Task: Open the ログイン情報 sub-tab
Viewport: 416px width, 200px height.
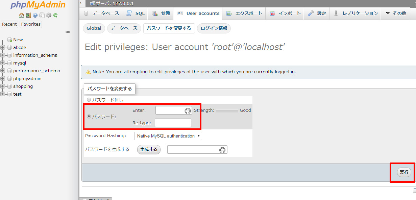Action: click(x=214, y=28)
